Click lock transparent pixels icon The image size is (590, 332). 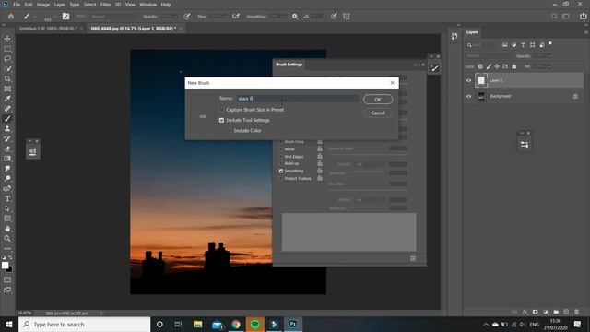pyautogui.click(x=480, y=66)
